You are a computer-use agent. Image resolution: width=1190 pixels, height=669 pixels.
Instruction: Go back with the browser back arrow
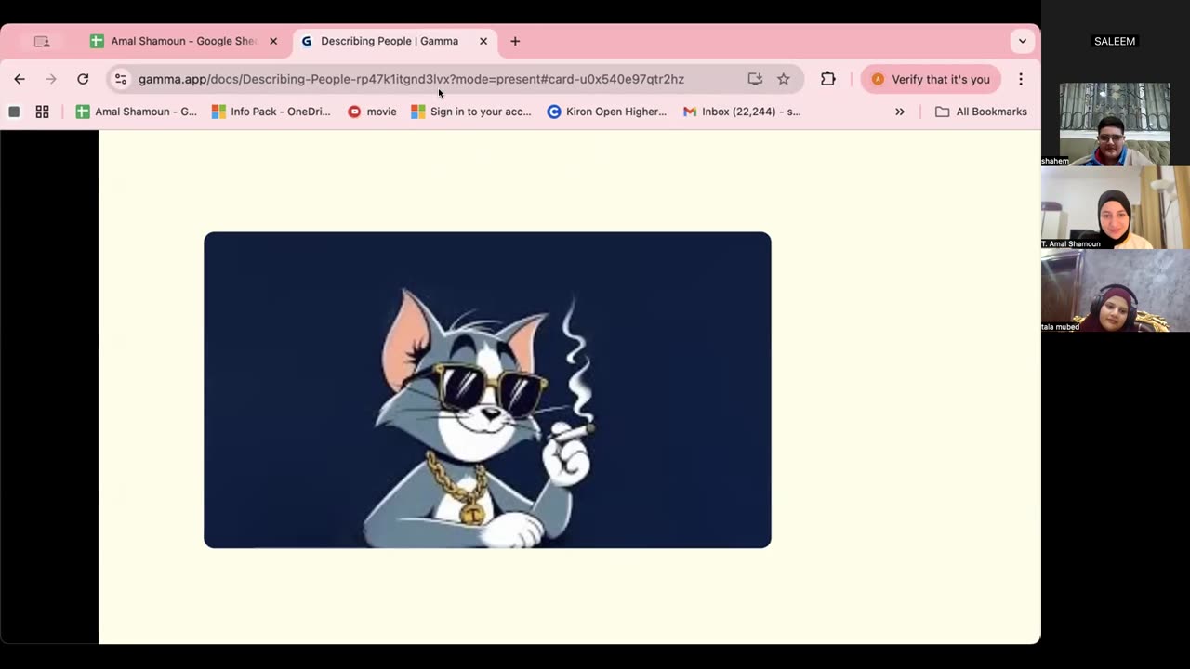click(x=20, y=79)
